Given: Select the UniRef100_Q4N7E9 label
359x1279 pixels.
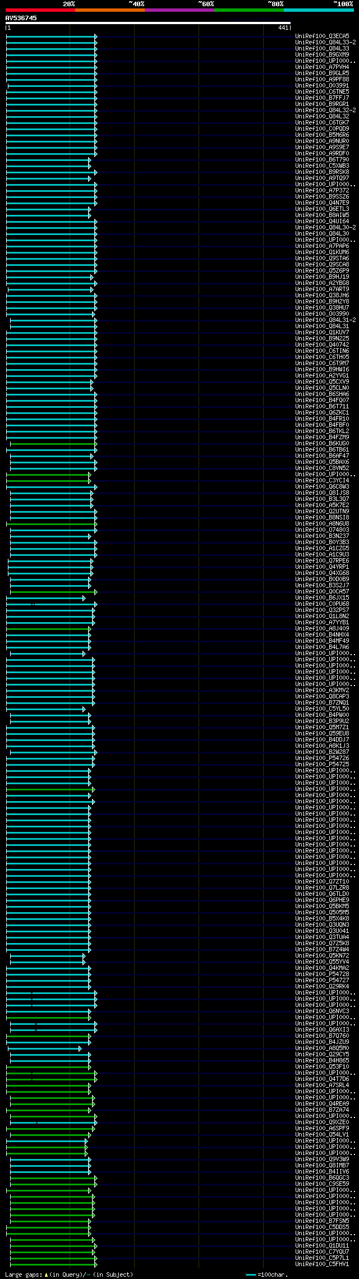Looking at the screenshot, I should 322,203.
